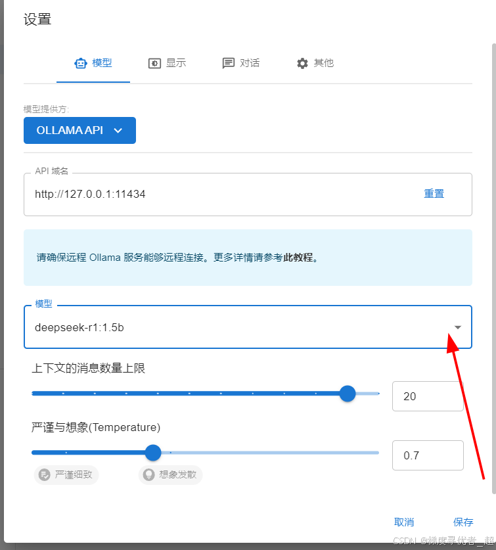Click the 严谨与想象(Temperature) label

96,427
